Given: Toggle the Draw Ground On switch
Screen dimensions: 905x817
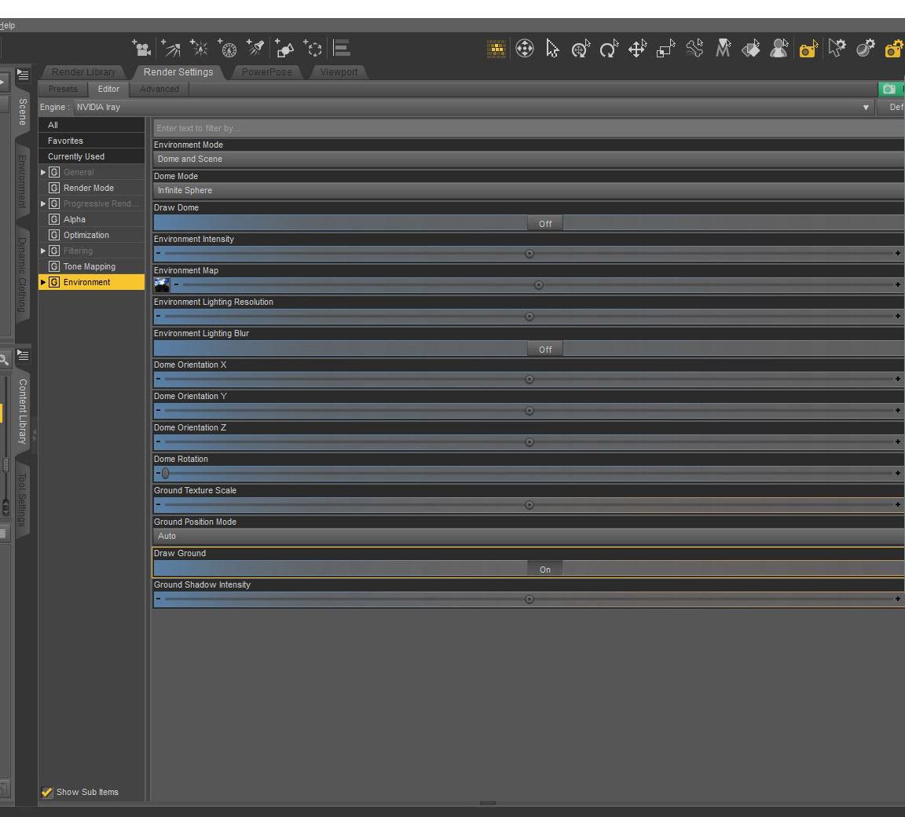Looking at the screenshot, I should coord(545,569).
